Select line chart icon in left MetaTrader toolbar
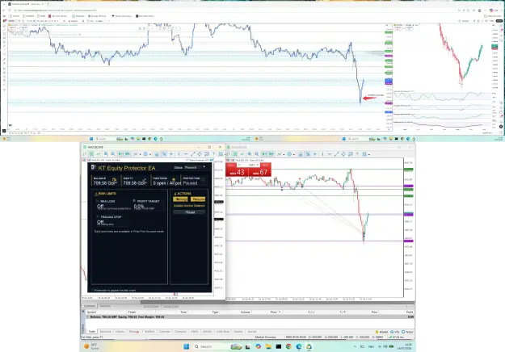The width and height of the screenshot is (505, 352). pos(99,154)
